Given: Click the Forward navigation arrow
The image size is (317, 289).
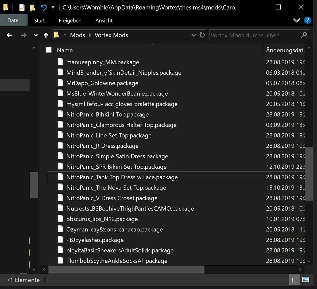Looking at the screenshot, I should (24, 35).
